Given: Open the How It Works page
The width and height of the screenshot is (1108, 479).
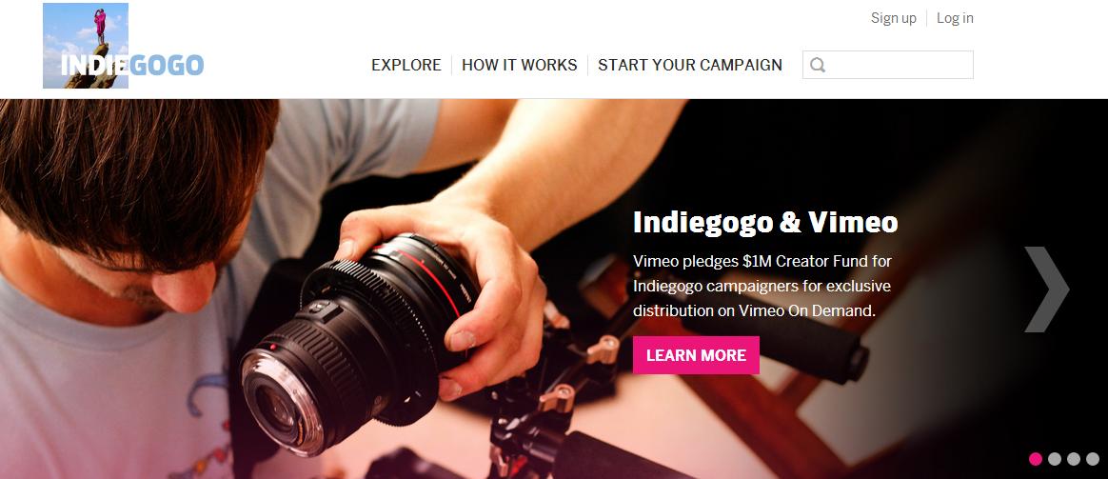Looking at the screenshot, I should 520,65.
